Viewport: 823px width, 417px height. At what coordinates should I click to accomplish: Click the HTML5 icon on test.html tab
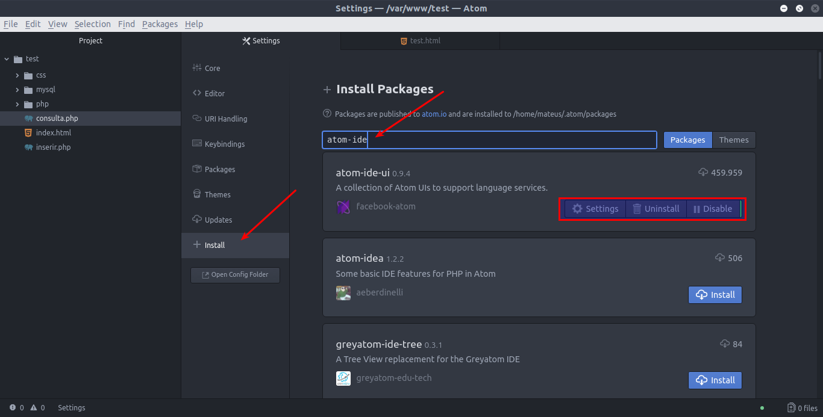[404, 41]
